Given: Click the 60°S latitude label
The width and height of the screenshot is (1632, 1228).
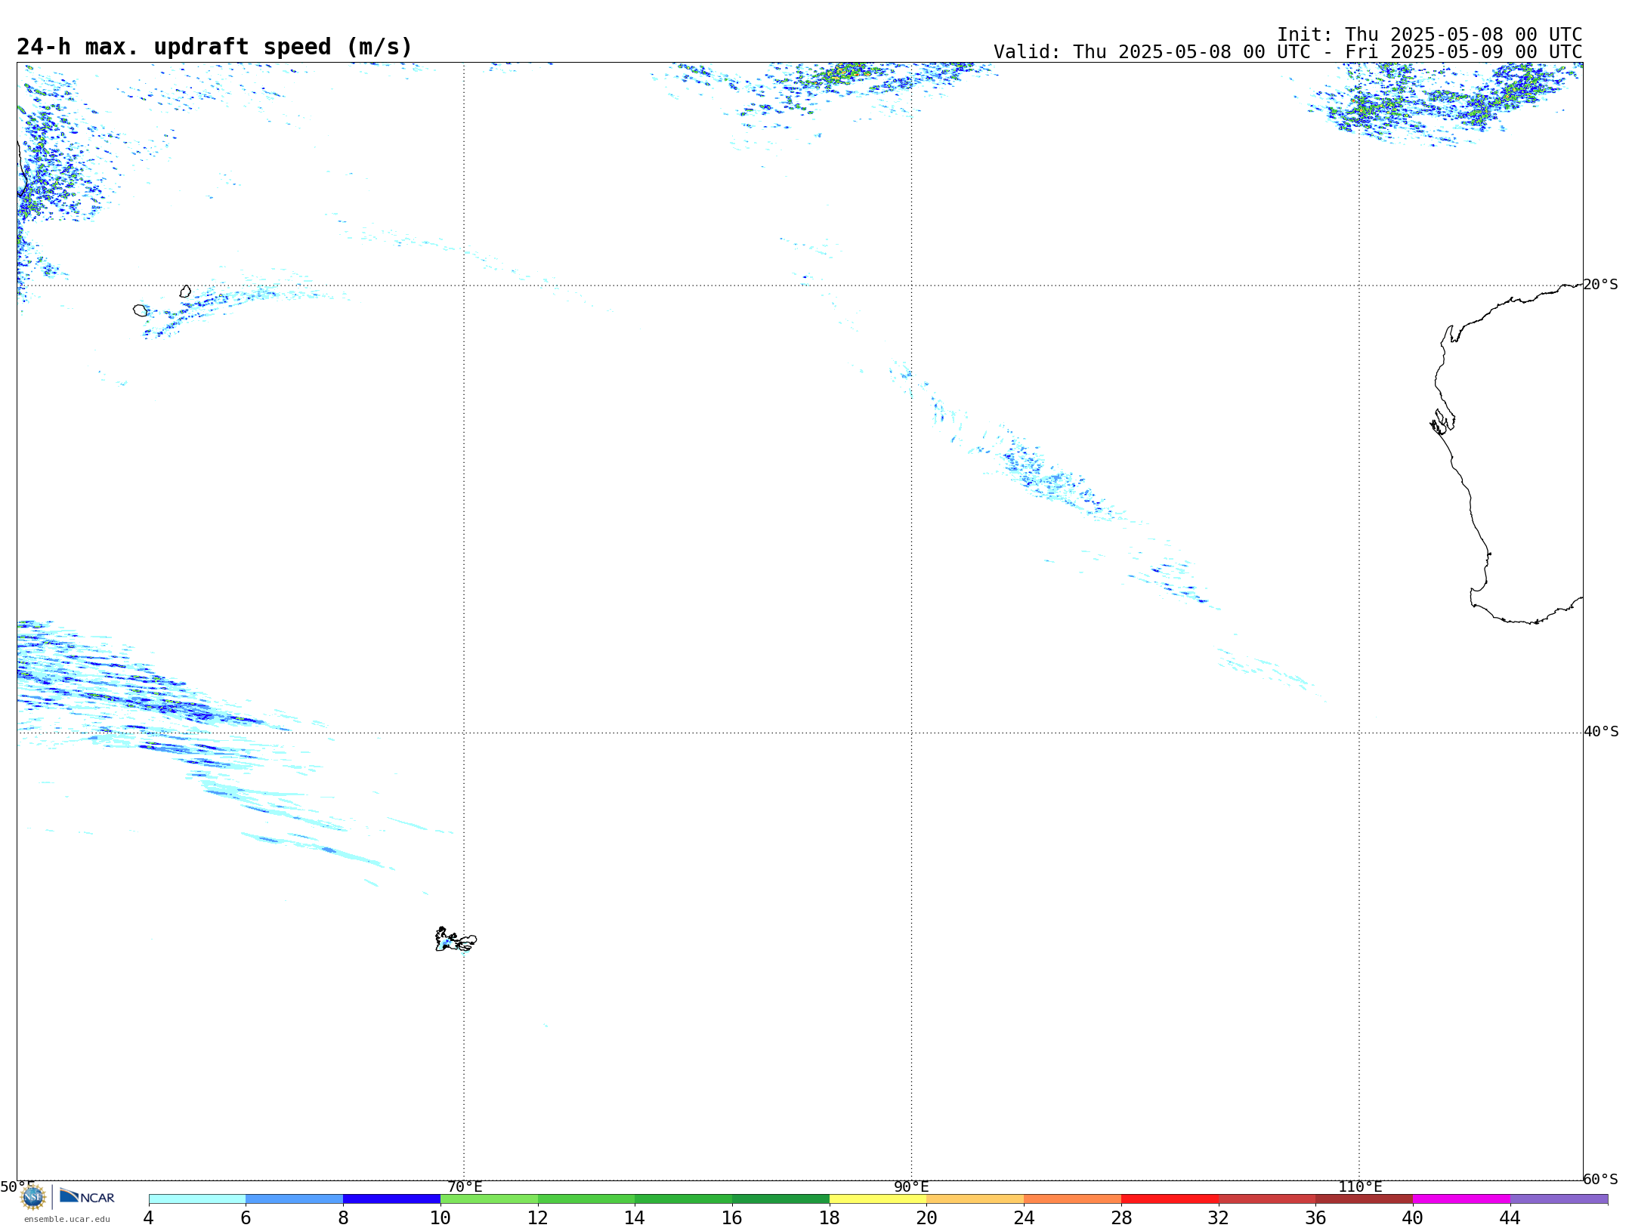Looking at the screenshot, I should [x=1601, y=1179].
